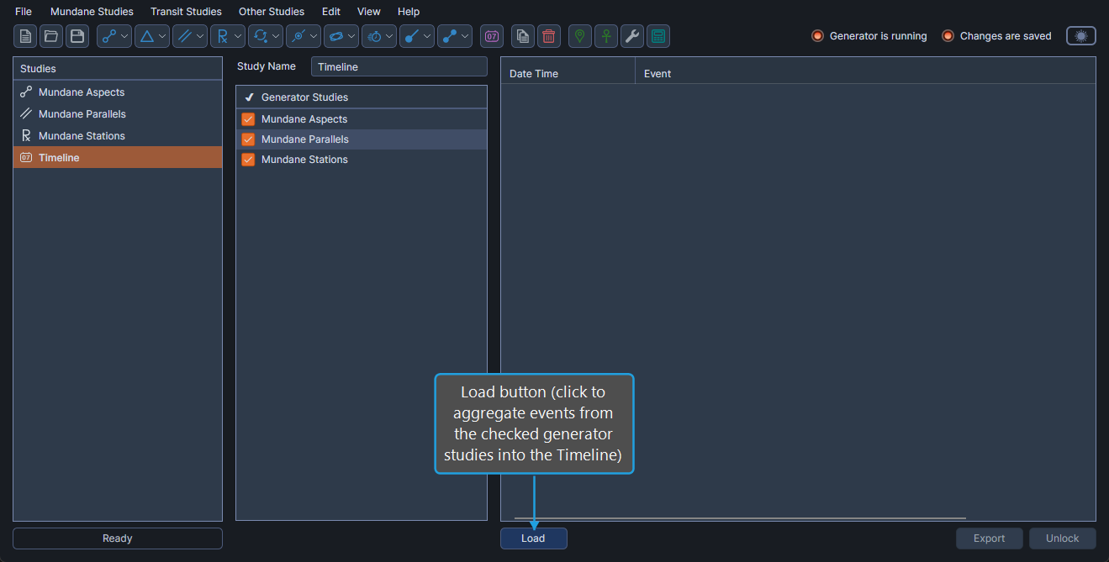Image resolution: width=1109 pixels, height=562 pixels.
Task: Toggle all via Generator Studies checkmark header
Action: tap(249, 97)
